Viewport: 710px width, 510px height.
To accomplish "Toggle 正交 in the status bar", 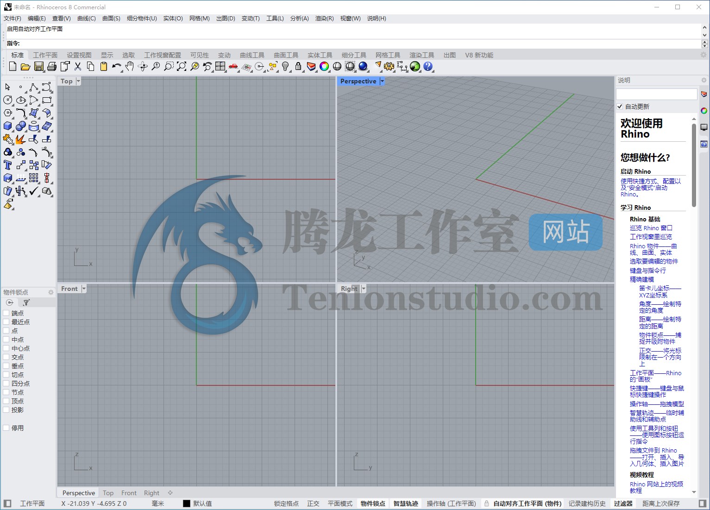I will (313, 504).
